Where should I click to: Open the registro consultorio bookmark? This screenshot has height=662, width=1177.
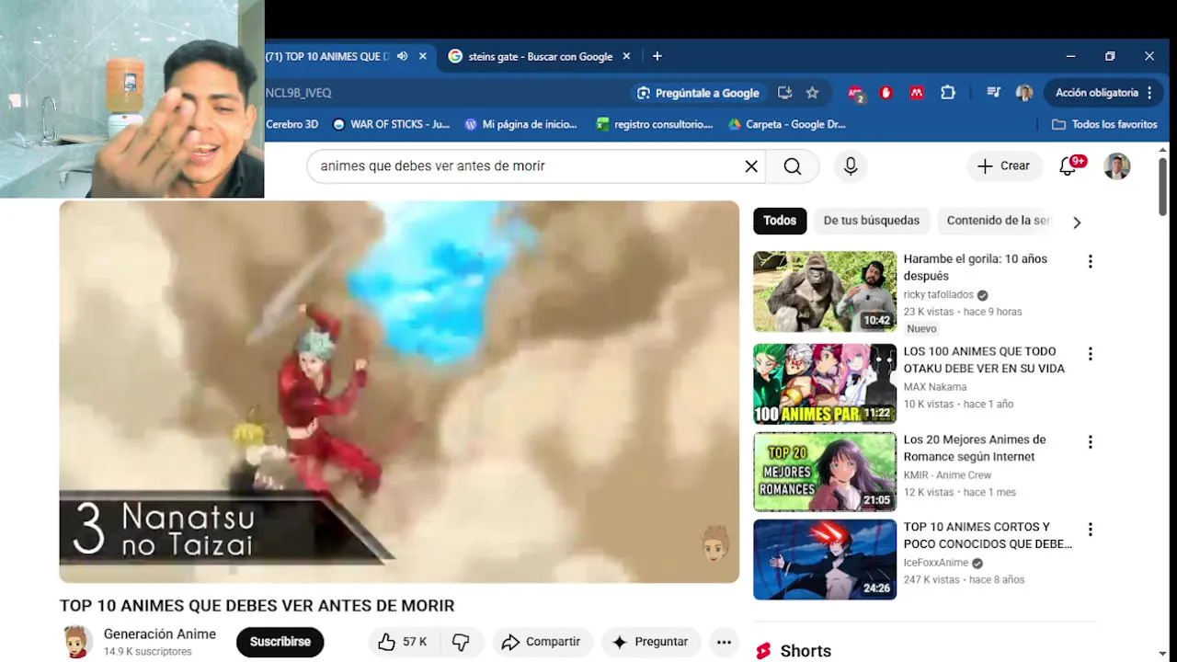pyautogui.click(x=655, y=124)
